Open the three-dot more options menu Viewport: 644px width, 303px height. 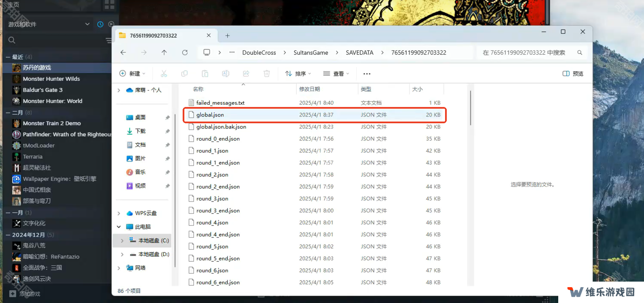tap(367, 74)
